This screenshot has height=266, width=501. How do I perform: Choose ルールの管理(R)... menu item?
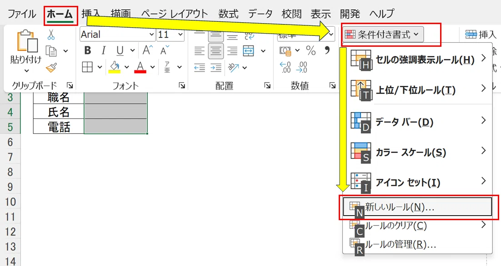point(417,245)
